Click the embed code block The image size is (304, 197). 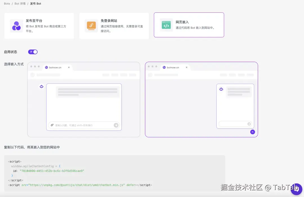(x=115, y=173)
